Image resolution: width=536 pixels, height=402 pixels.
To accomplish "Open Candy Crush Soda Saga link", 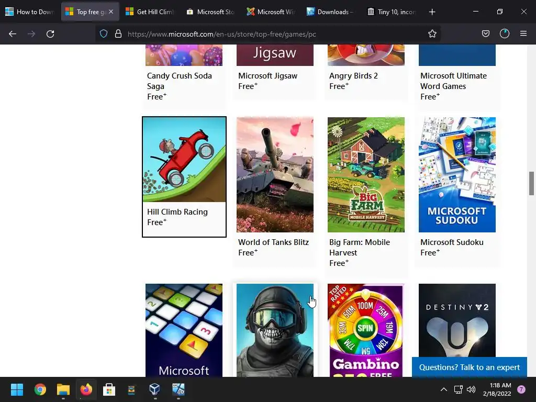I will (x=180, y=81).
